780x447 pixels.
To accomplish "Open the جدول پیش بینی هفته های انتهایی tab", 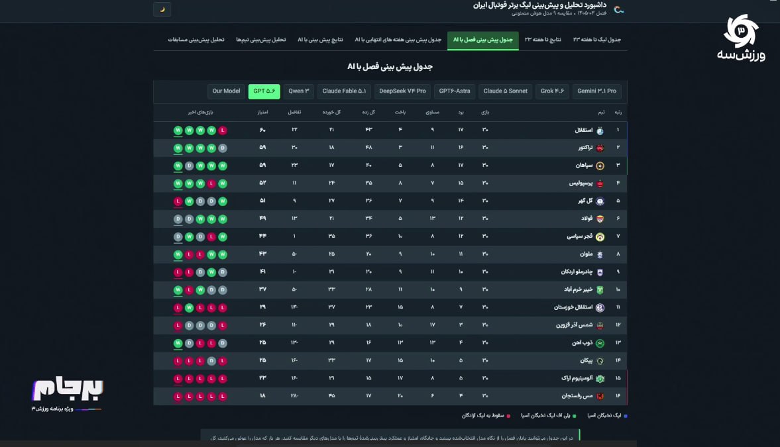I will coord(398,40).
